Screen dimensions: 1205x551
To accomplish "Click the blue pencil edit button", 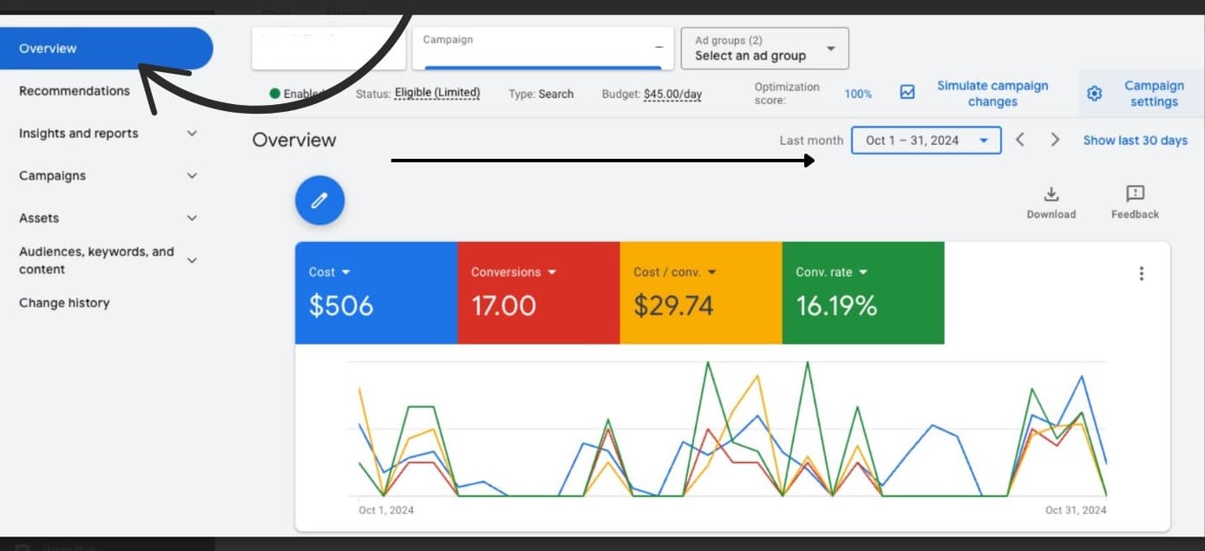I will coord(320,200).
